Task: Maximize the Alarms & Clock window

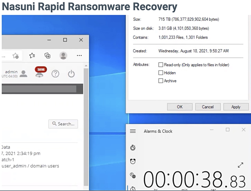Action: [x=228, y=130]
